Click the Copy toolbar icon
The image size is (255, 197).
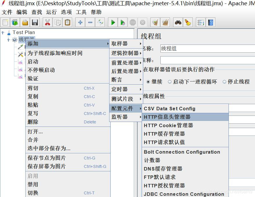(x=57, y=22)
